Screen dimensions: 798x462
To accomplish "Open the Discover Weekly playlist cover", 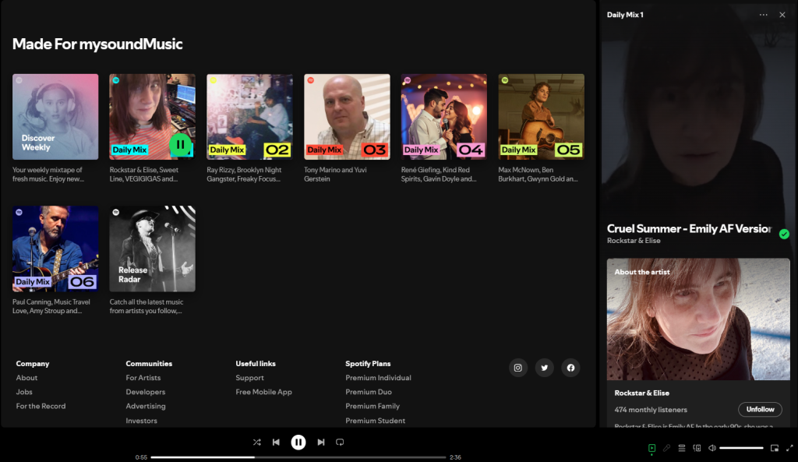I will coord(55,117).
